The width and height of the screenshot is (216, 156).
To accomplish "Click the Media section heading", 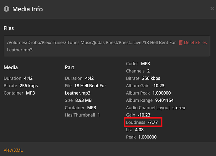I will pyautogui.click(x=11, y=67).
